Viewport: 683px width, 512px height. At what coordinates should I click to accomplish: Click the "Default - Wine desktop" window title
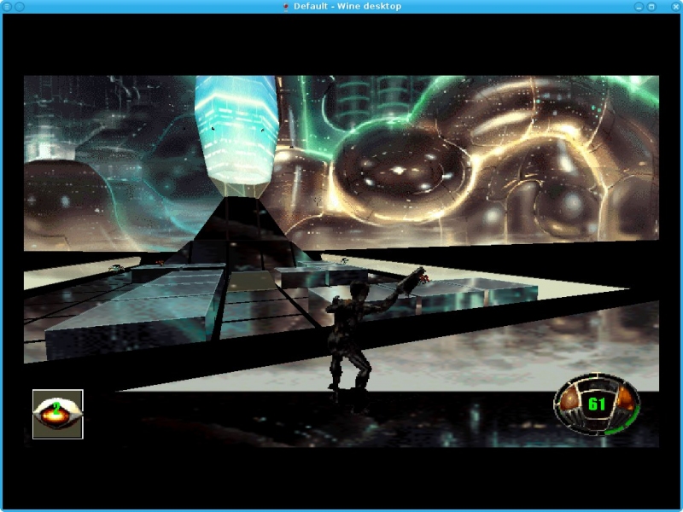[347, 7]
